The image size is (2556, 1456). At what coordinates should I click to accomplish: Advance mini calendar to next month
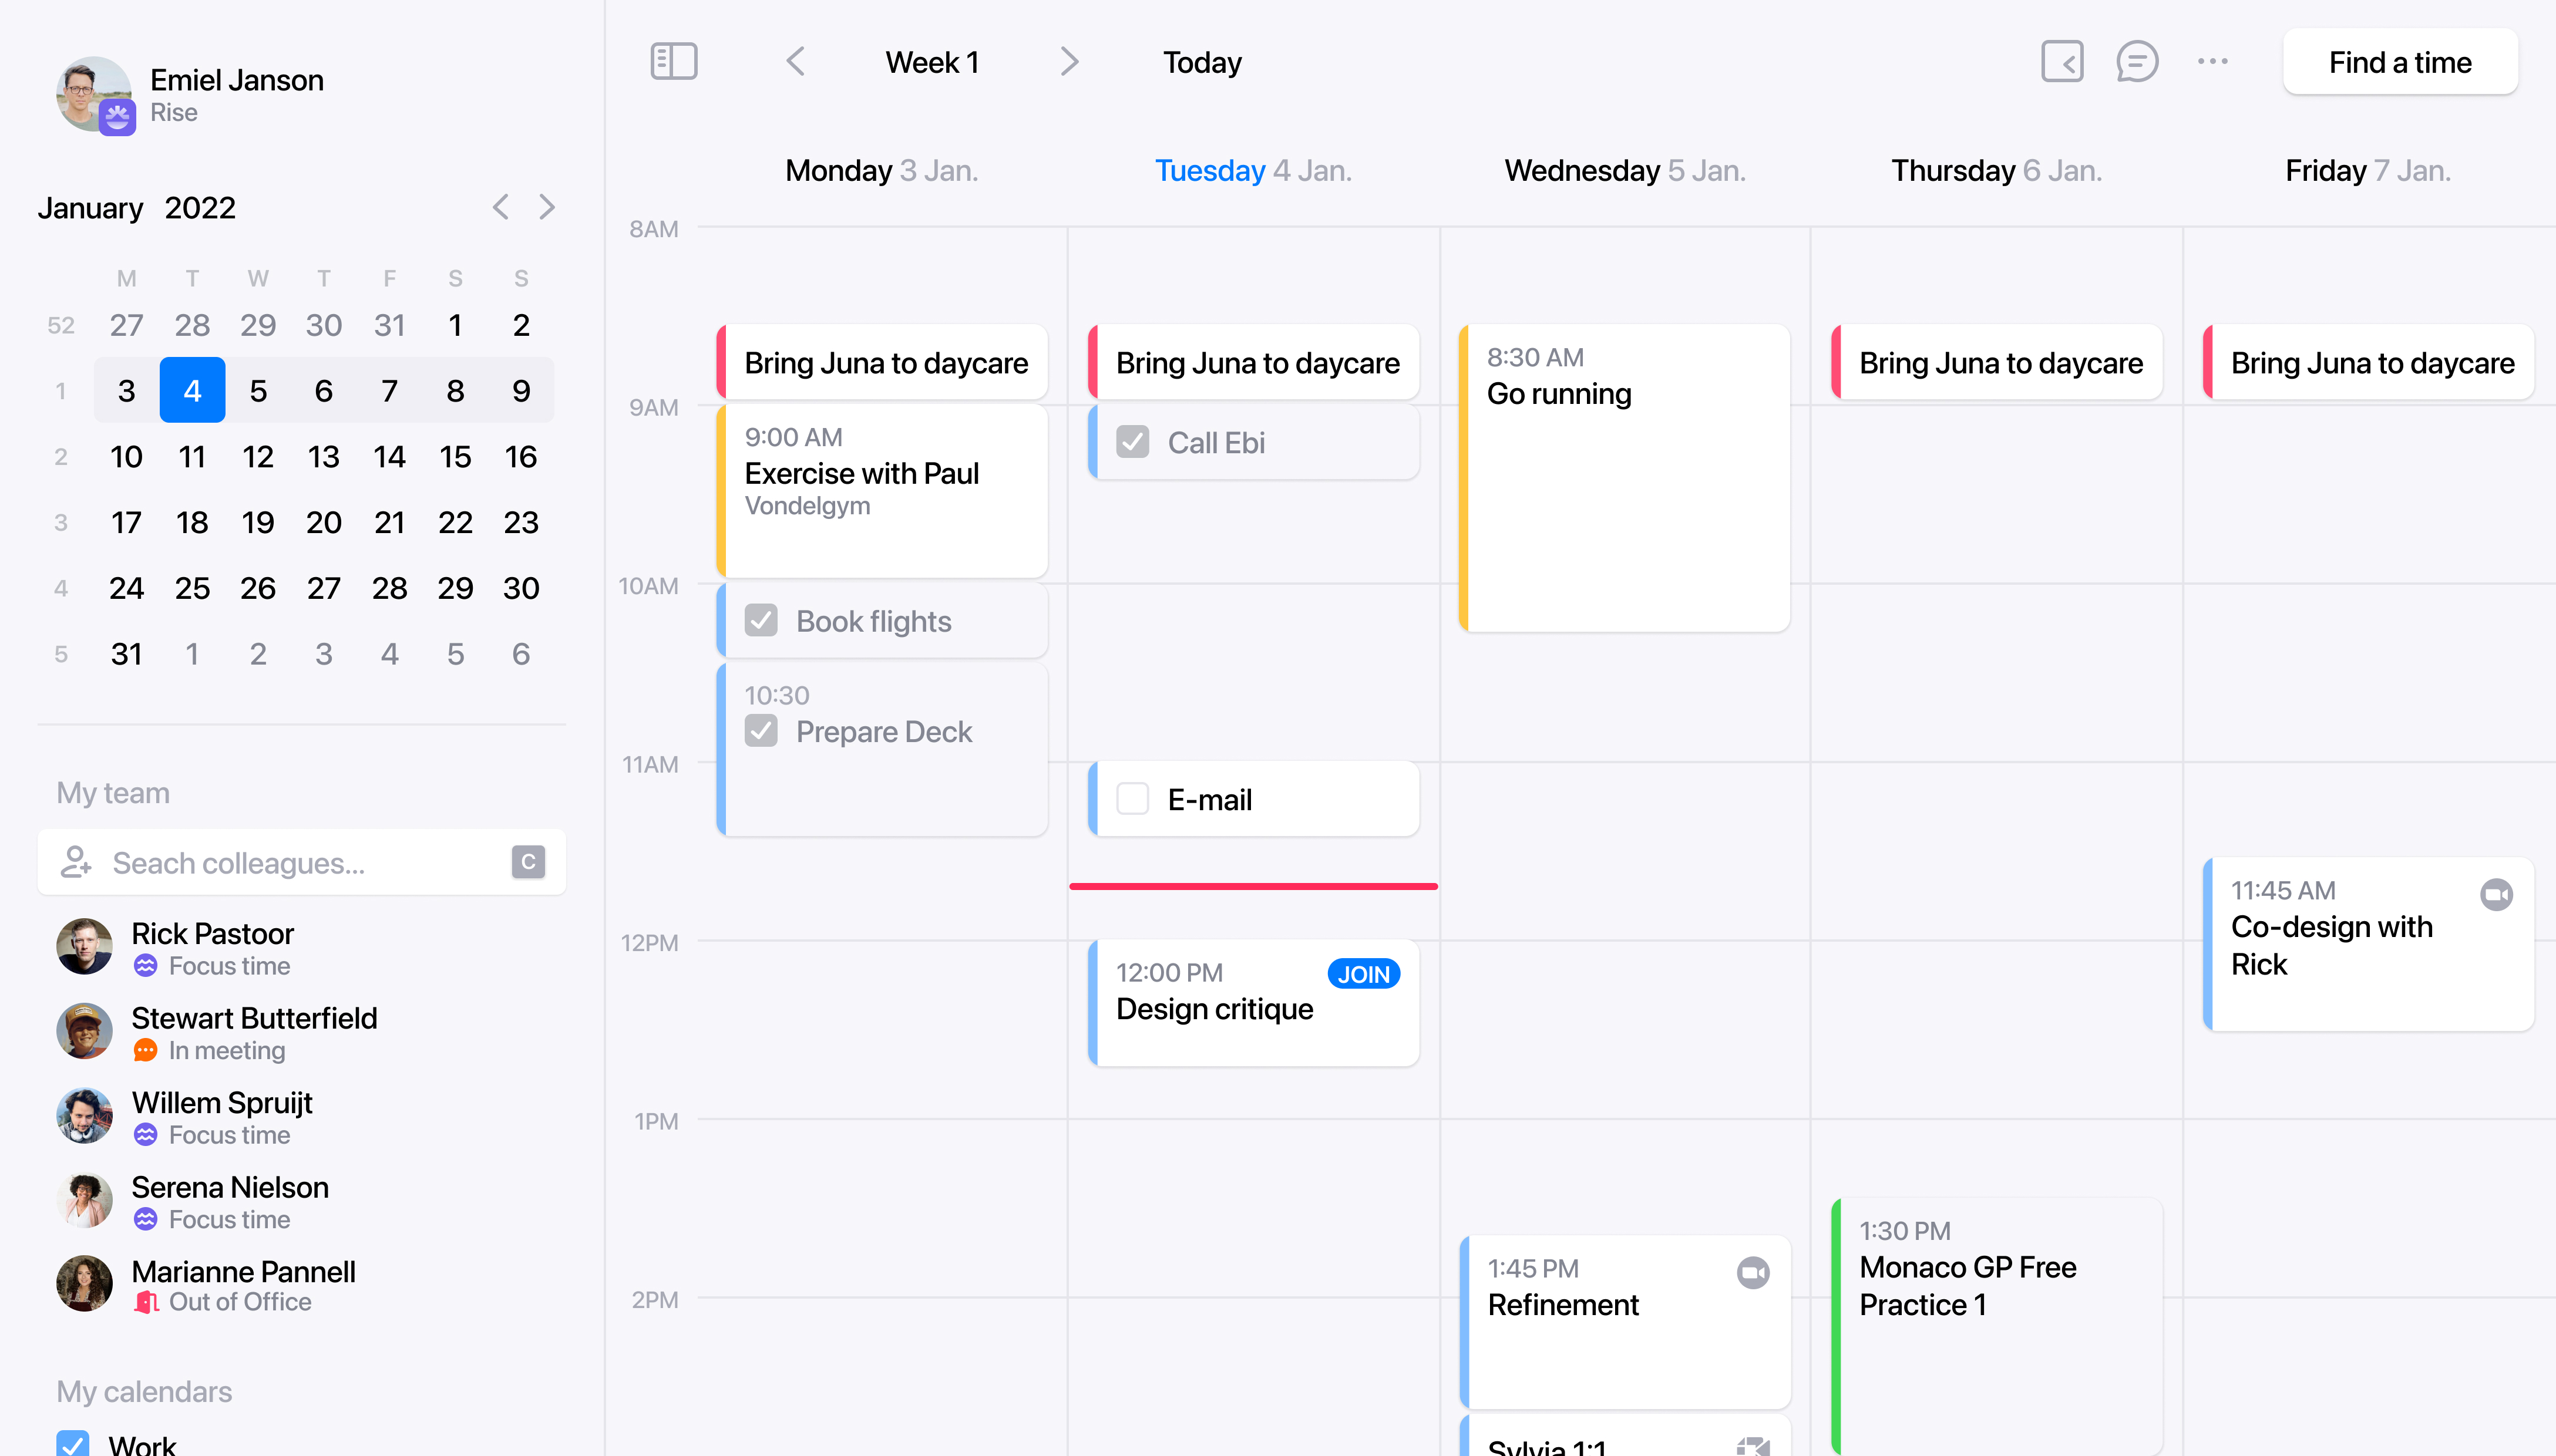coord(546,207)
